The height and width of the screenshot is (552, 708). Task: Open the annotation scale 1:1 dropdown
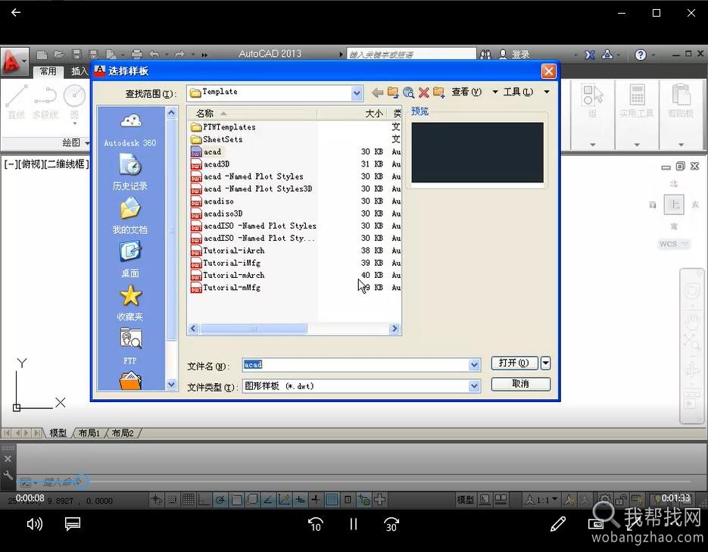click(541, 500)
